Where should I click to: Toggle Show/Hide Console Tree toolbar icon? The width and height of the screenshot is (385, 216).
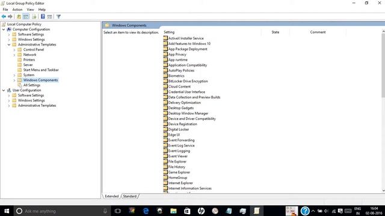click(26, 17)
